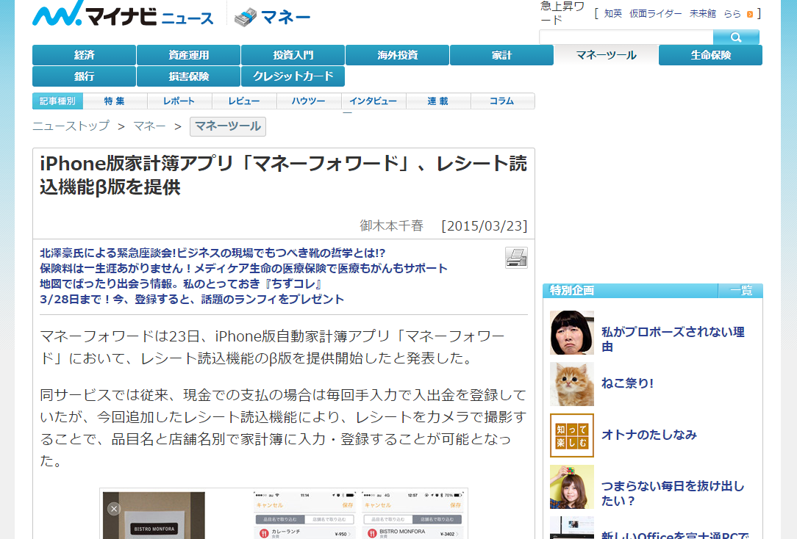Screen dimensions: 797x539
Task: Open the 投資入門 category tab
Action: 293,55
